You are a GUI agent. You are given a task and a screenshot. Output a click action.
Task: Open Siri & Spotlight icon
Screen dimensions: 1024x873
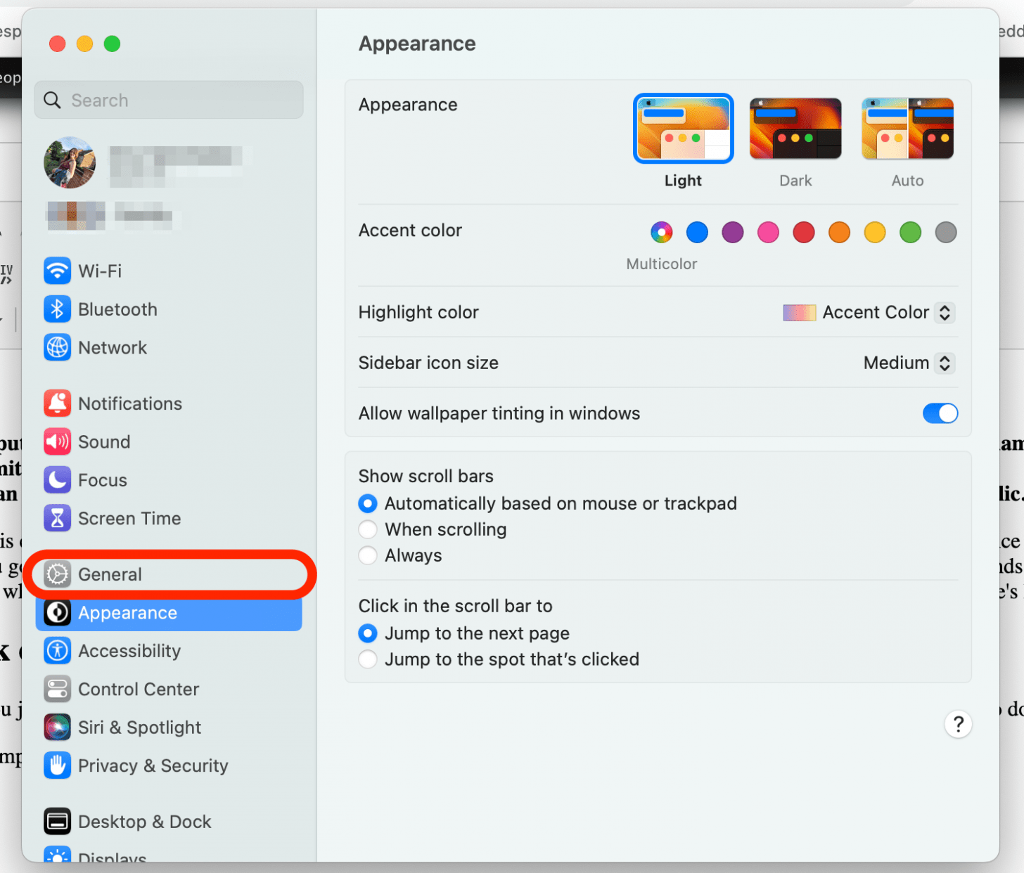[57, 727]
